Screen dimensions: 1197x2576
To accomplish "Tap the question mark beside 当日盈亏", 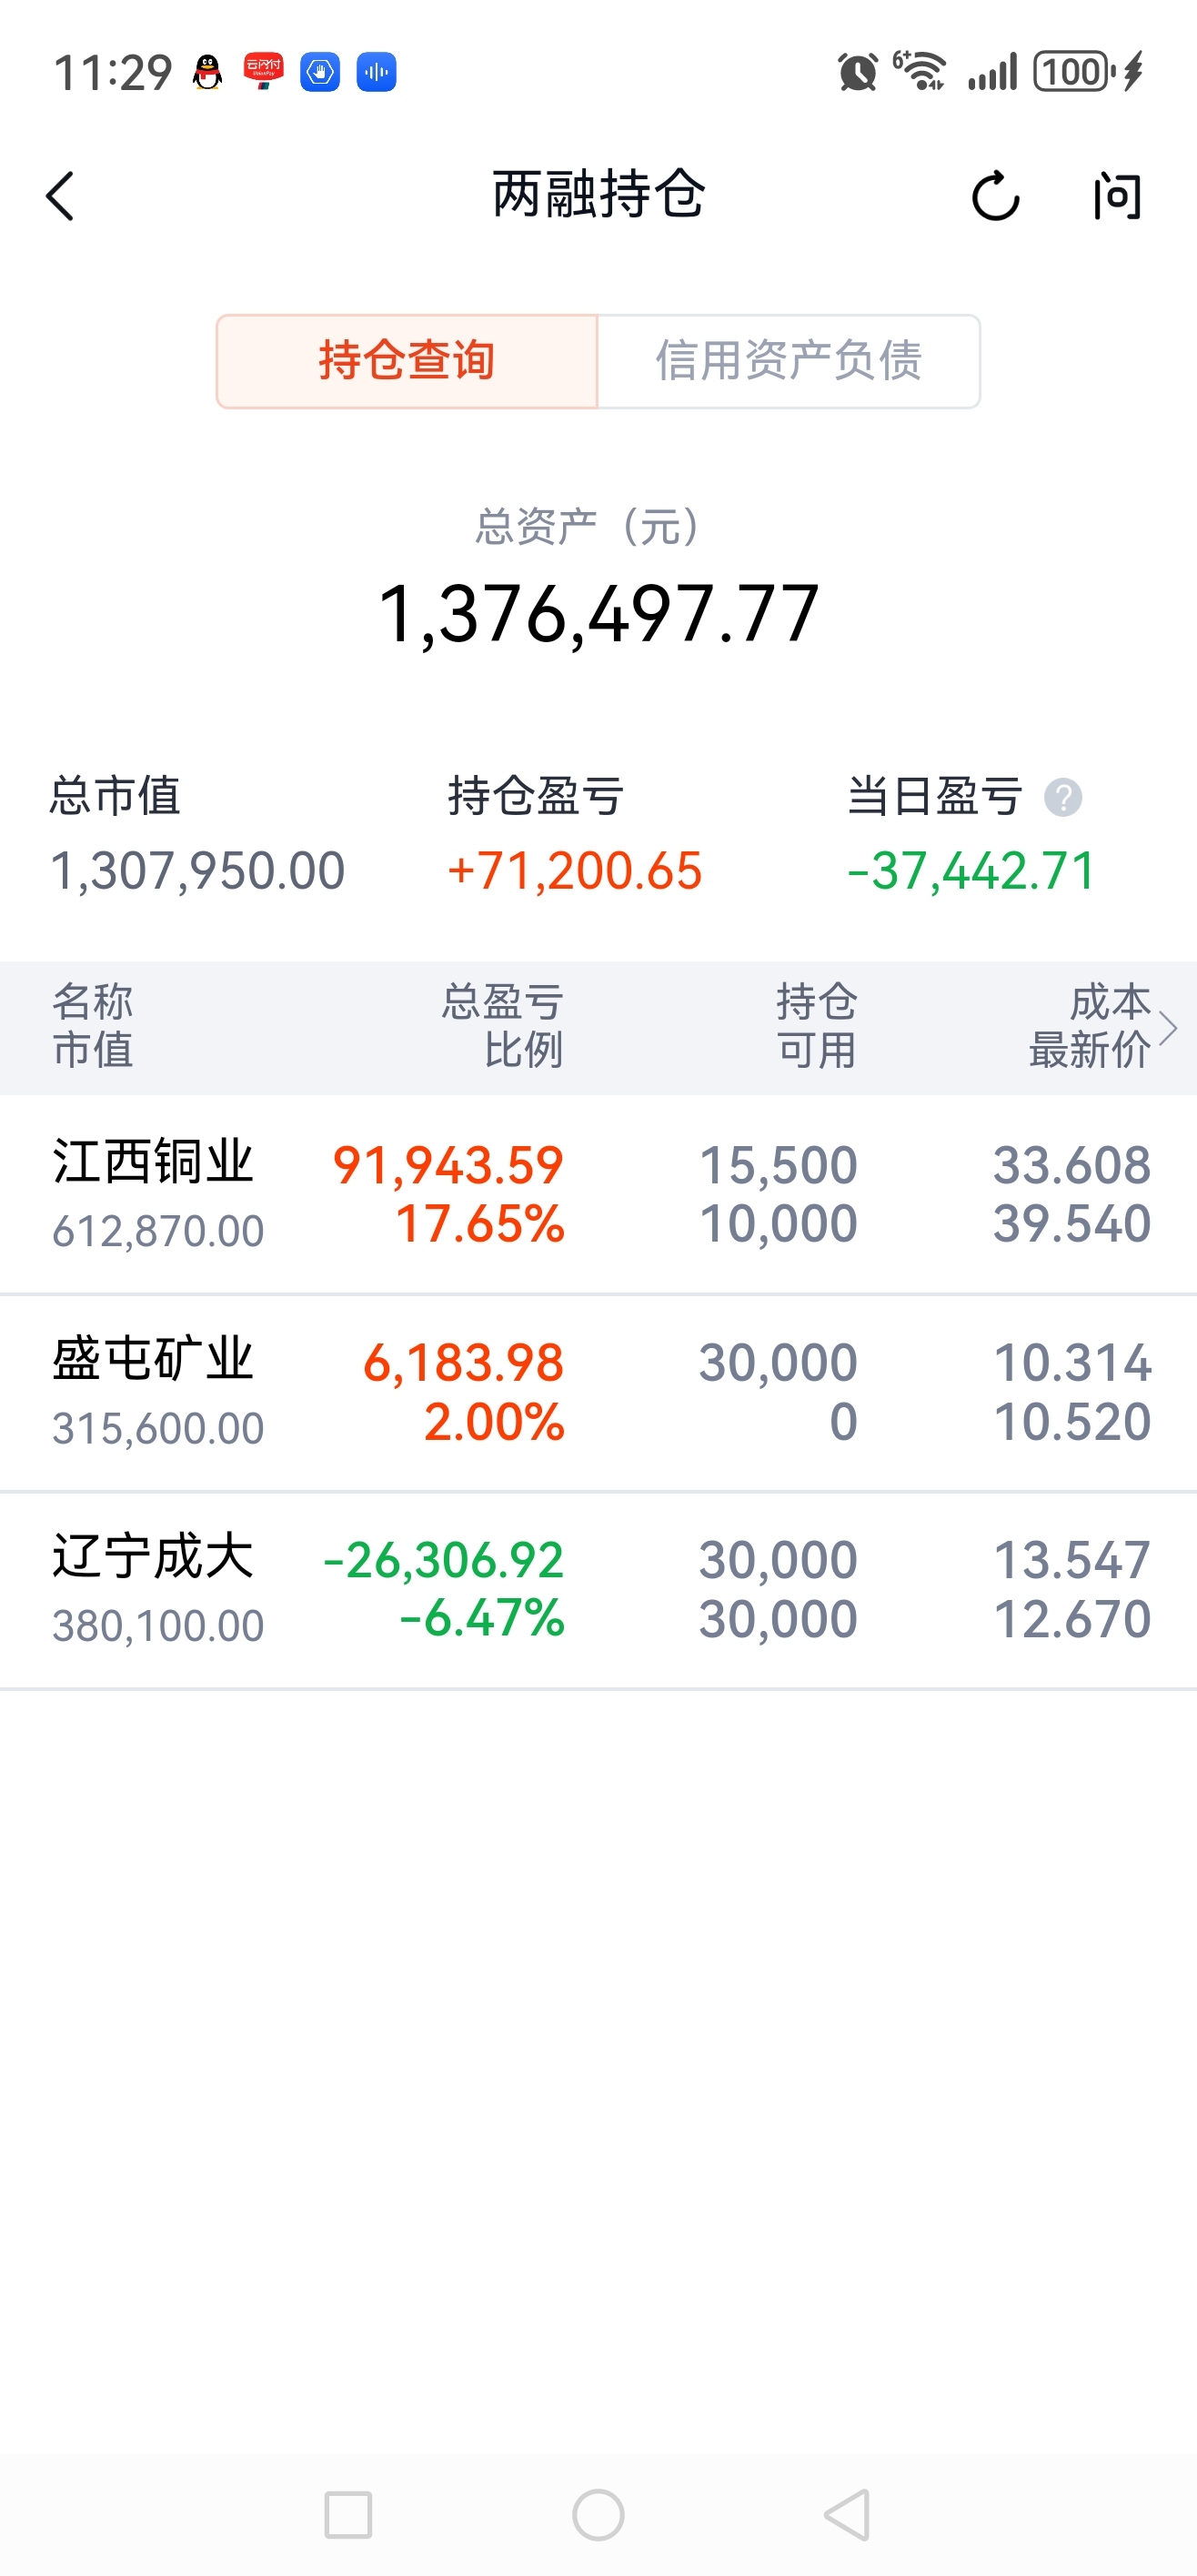I will [x=1062, y=798].
